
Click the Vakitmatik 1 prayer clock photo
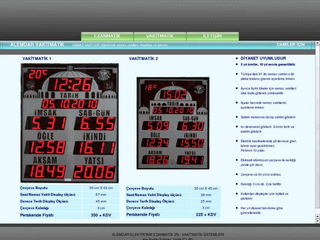[x=70, y=123]
